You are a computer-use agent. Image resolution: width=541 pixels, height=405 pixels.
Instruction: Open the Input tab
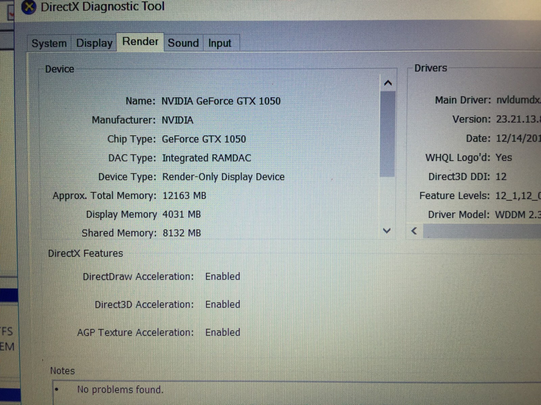[x=220, y=43]
